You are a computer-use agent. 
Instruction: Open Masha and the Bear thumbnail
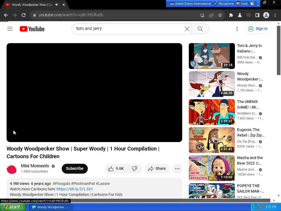pos(212,168)
